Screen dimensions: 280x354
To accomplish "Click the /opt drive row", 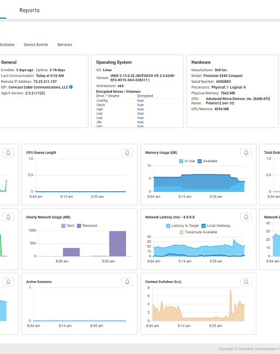I will tap(137, 109).
